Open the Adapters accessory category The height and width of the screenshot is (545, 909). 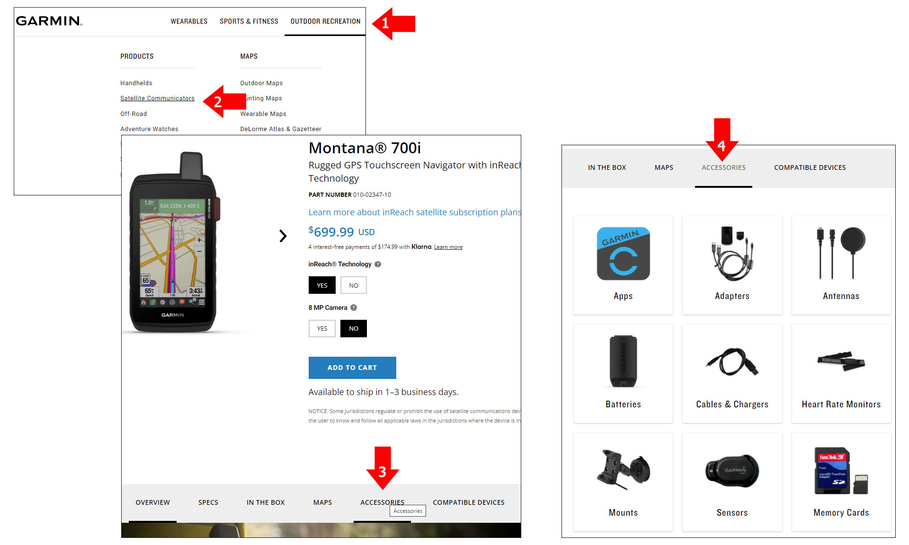click(x=732, y=265)
